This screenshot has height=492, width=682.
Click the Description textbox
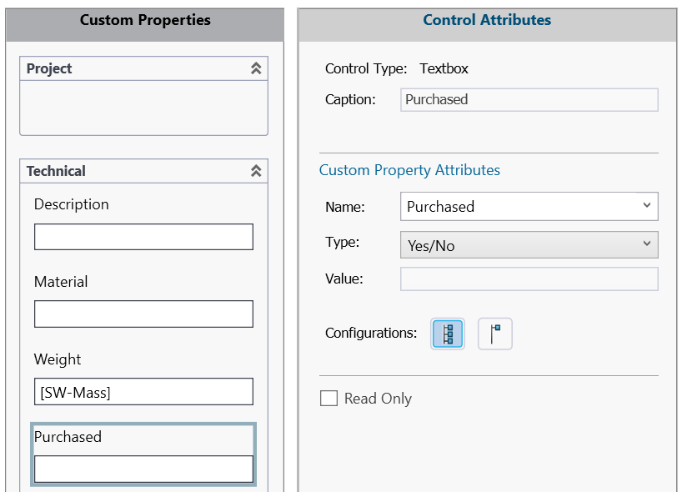point(143,237)
